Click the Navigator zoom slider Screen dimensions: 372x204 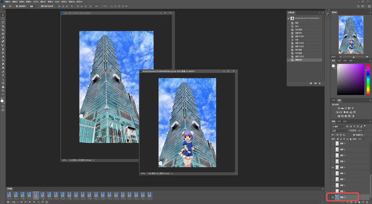tap(353, 57)
